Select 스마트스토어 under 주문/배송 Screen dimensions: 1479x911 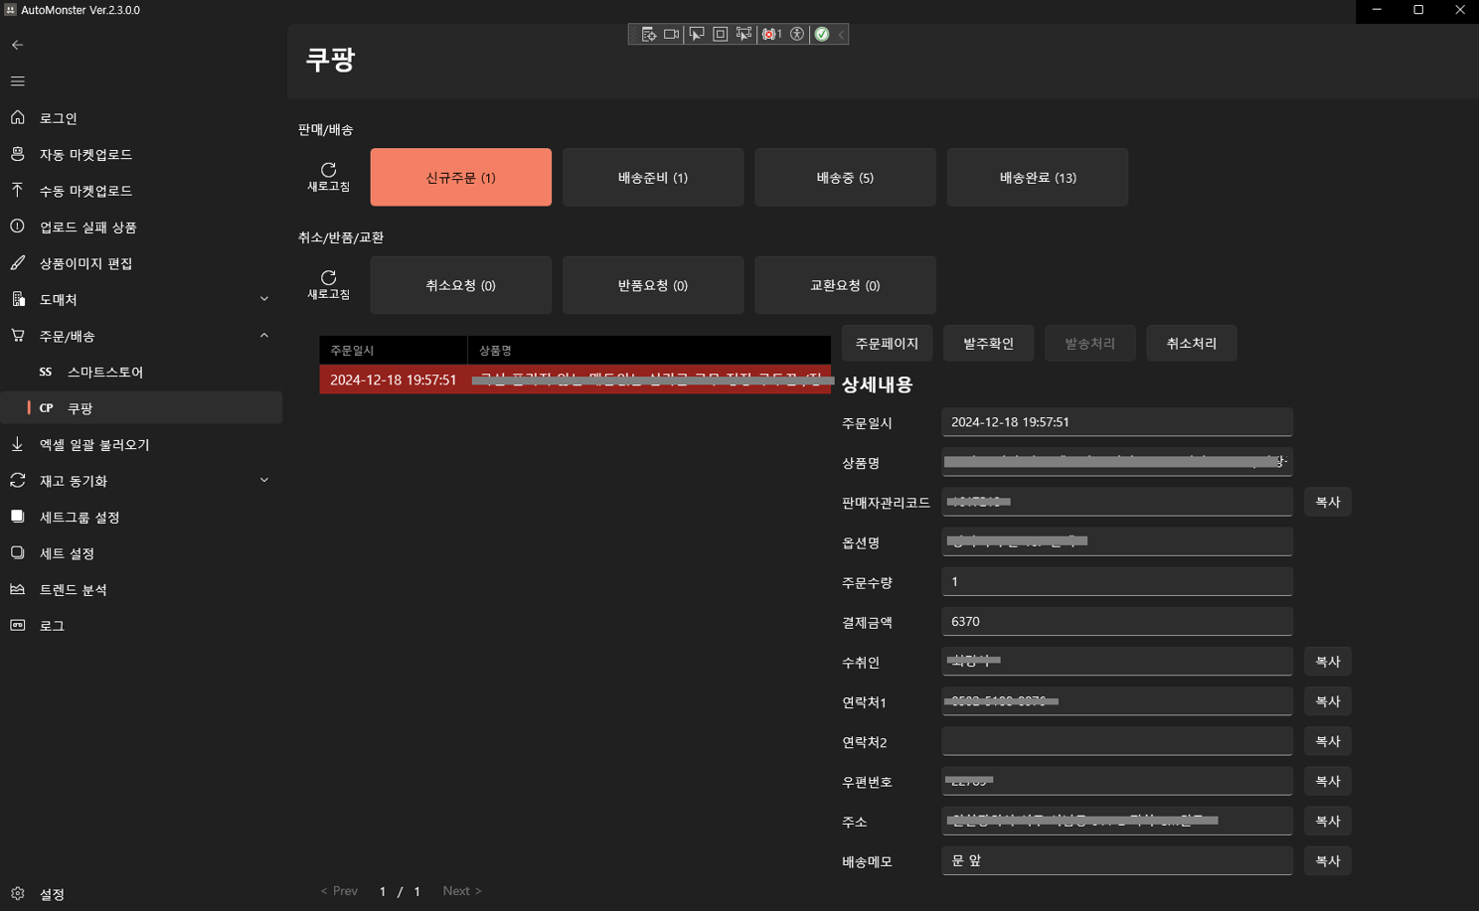141,372
